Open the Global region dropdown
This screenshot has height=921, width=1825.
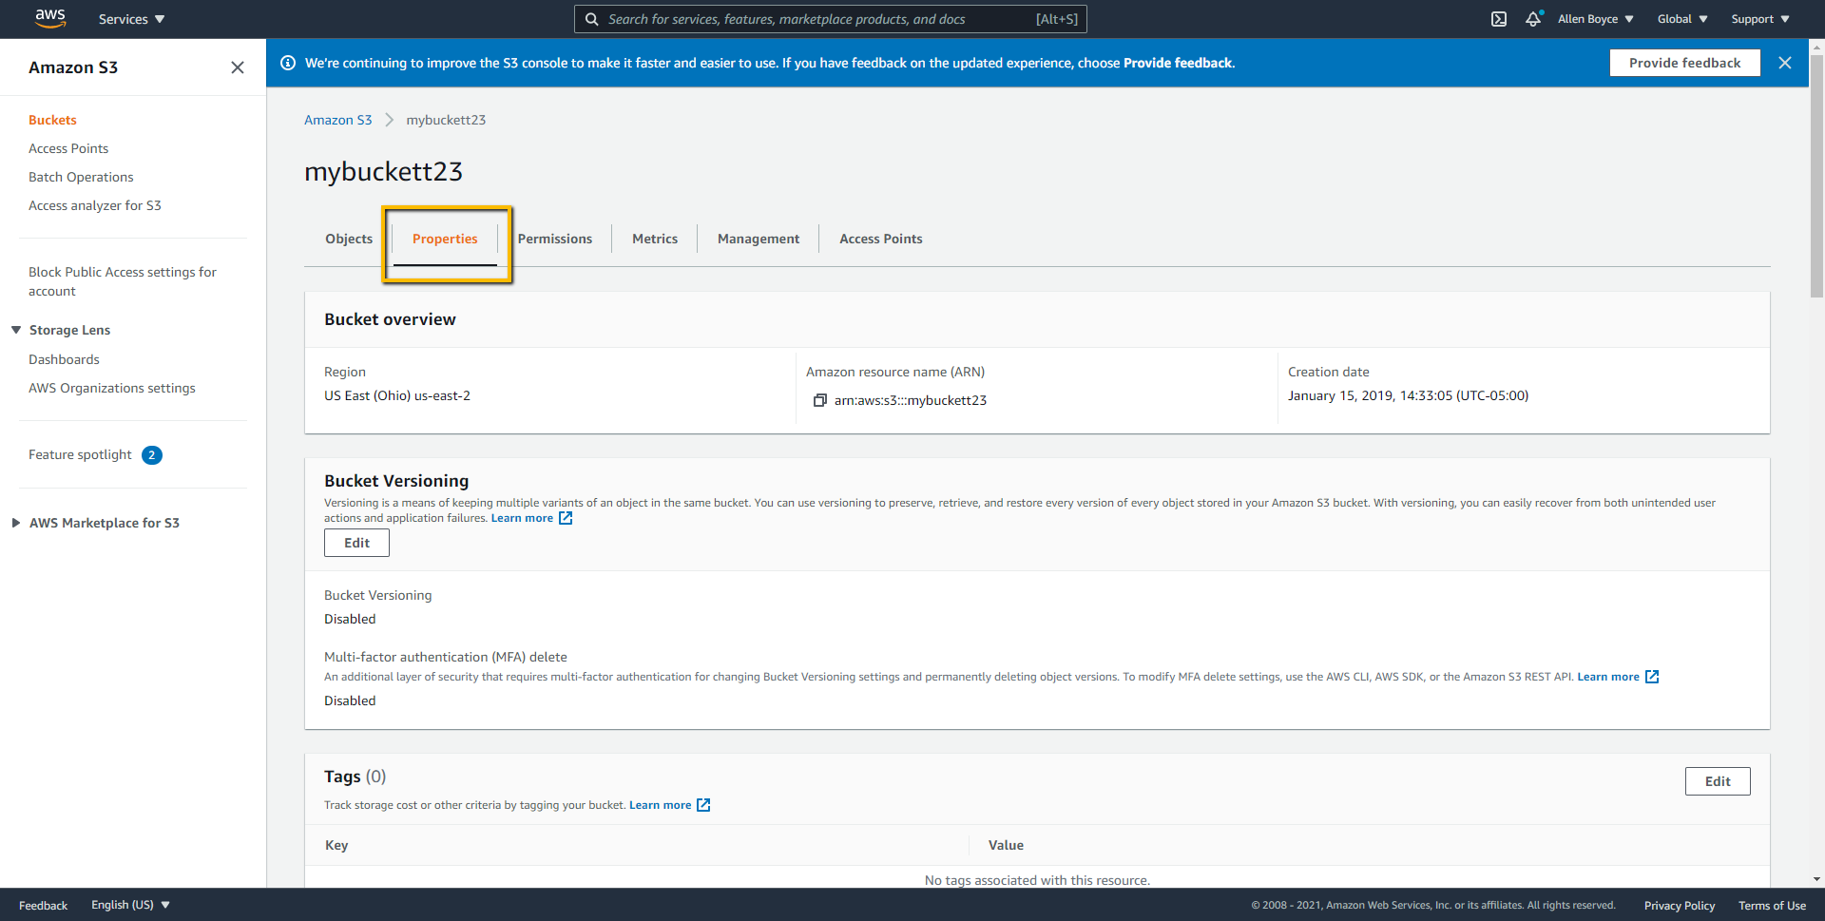(1682, 19)
